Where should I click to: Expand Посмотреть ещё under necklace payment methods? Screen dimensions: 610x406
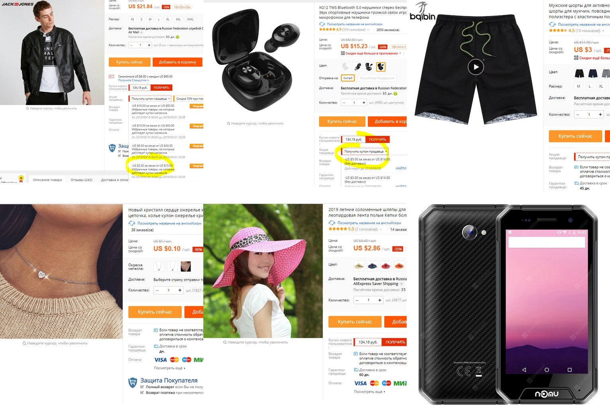point(169,368)
